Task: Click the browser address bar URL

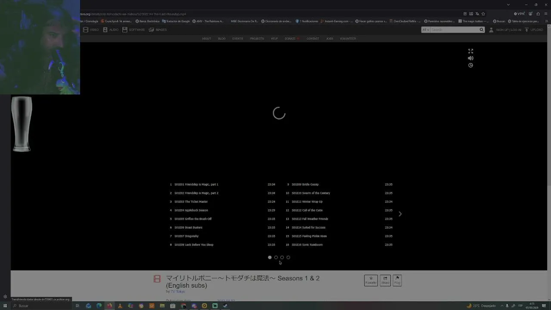Action: (133, 14)
